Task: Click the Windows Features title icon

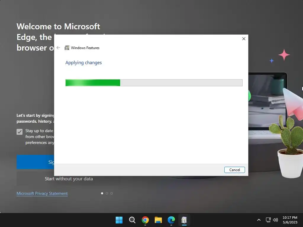Action: 67,48
